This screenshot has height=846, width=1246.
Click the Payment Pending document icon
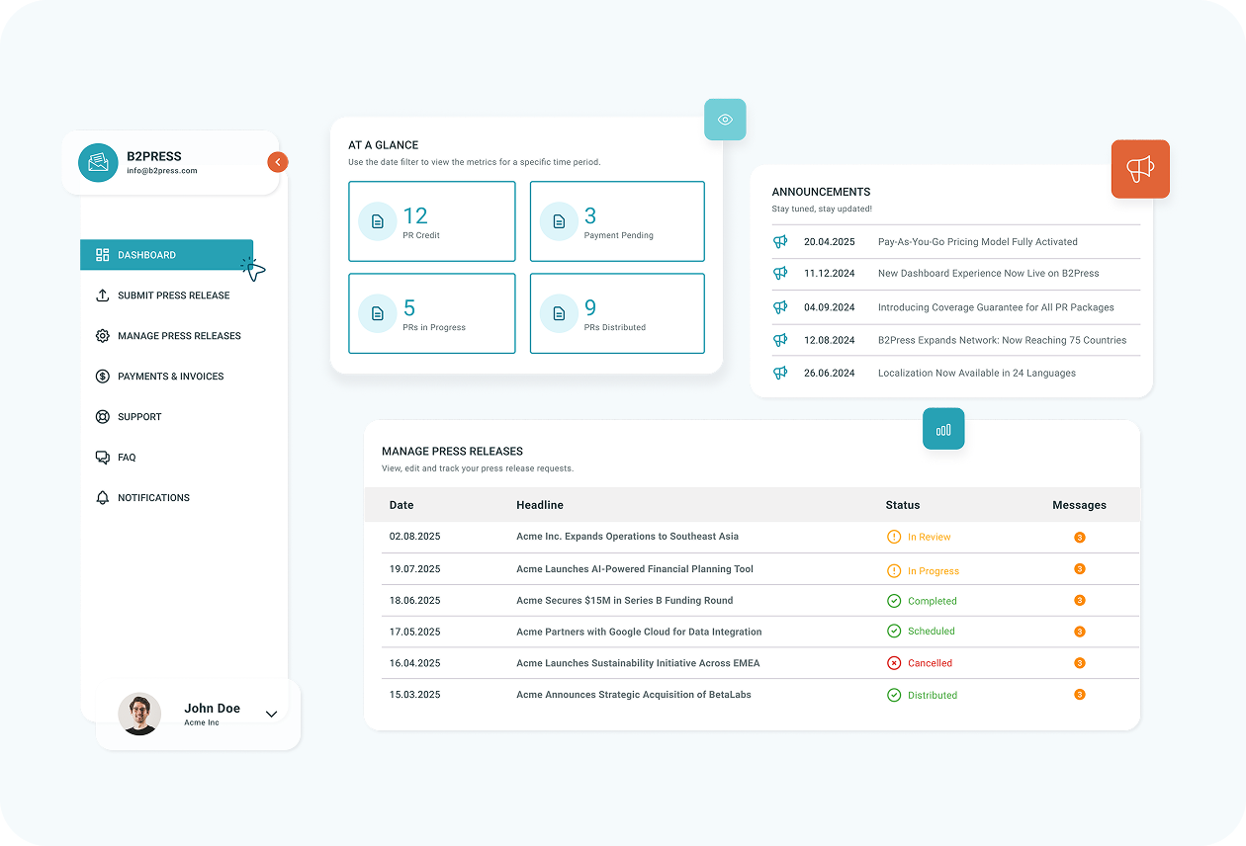pos(559,221)
